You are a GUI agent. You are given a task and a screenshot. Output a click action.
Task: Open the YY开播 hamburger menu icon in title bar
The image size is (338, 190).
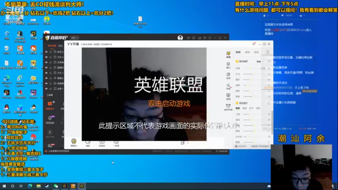pos(254,44)
